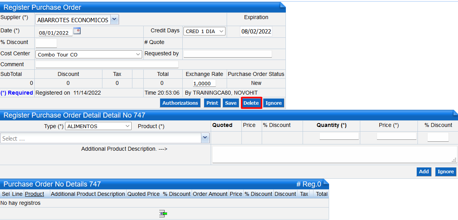Screen dimensions: 458x220
Task: Click Ignore in the detail section
Action: click(446, 172)
